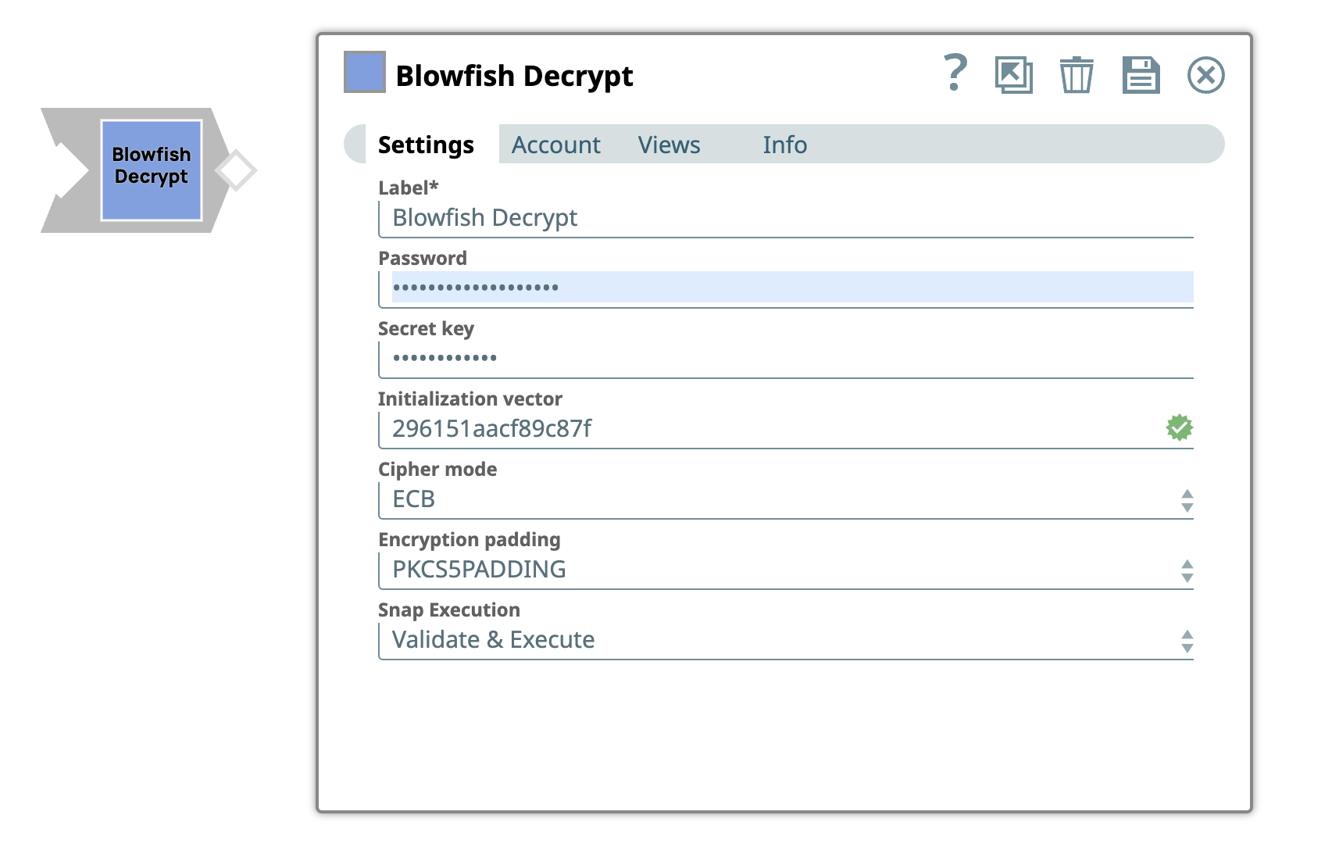
Task: Click the blue snap icon in dialog header
Action: (365, 72)
